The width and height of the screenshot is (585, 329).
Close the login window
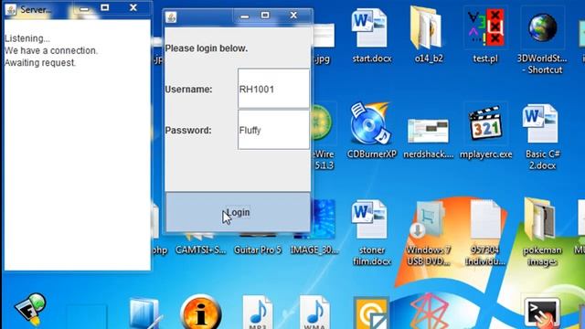pos(293,15)
